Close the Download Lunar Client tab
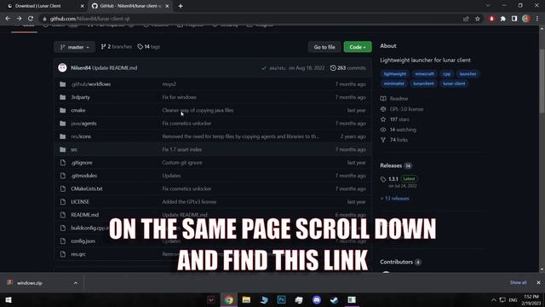This screenshot has height=307, width=545. click(82, 6)
